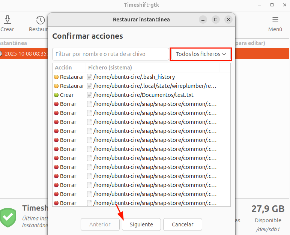Focus the filter by file name field
The height and width of the screenshot is (235, 290).
pos(110,54)
